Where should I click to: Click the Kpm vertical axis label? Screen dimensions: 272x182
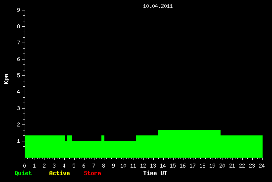click(x=6, y=79)
